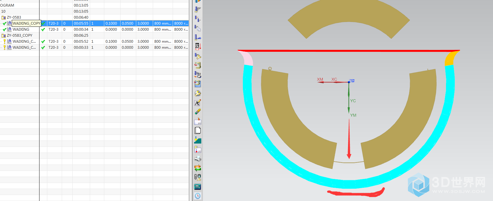
Task: Open the geometry view icon with stacked pages
Action: pyautogui.click(x=198, y=28)
